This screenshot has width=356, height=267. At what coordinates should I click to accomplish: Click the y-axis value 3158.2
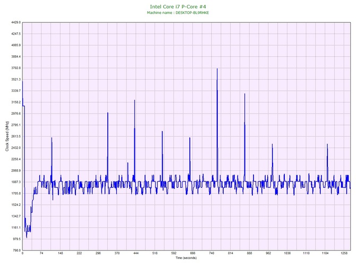coord(16,102)
